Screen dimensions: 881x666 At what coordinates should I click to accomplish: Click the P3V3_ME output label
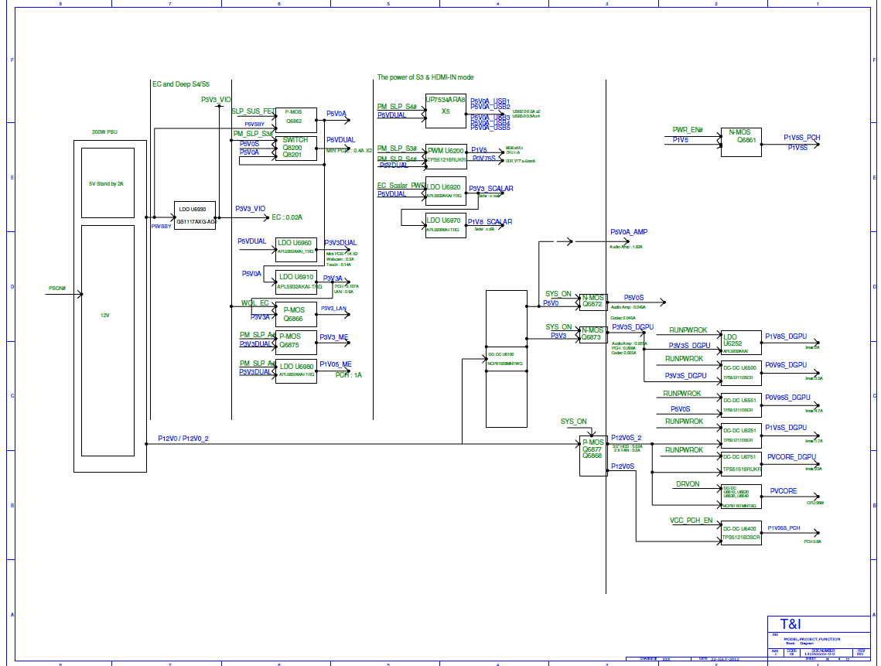tap(333, 337)
